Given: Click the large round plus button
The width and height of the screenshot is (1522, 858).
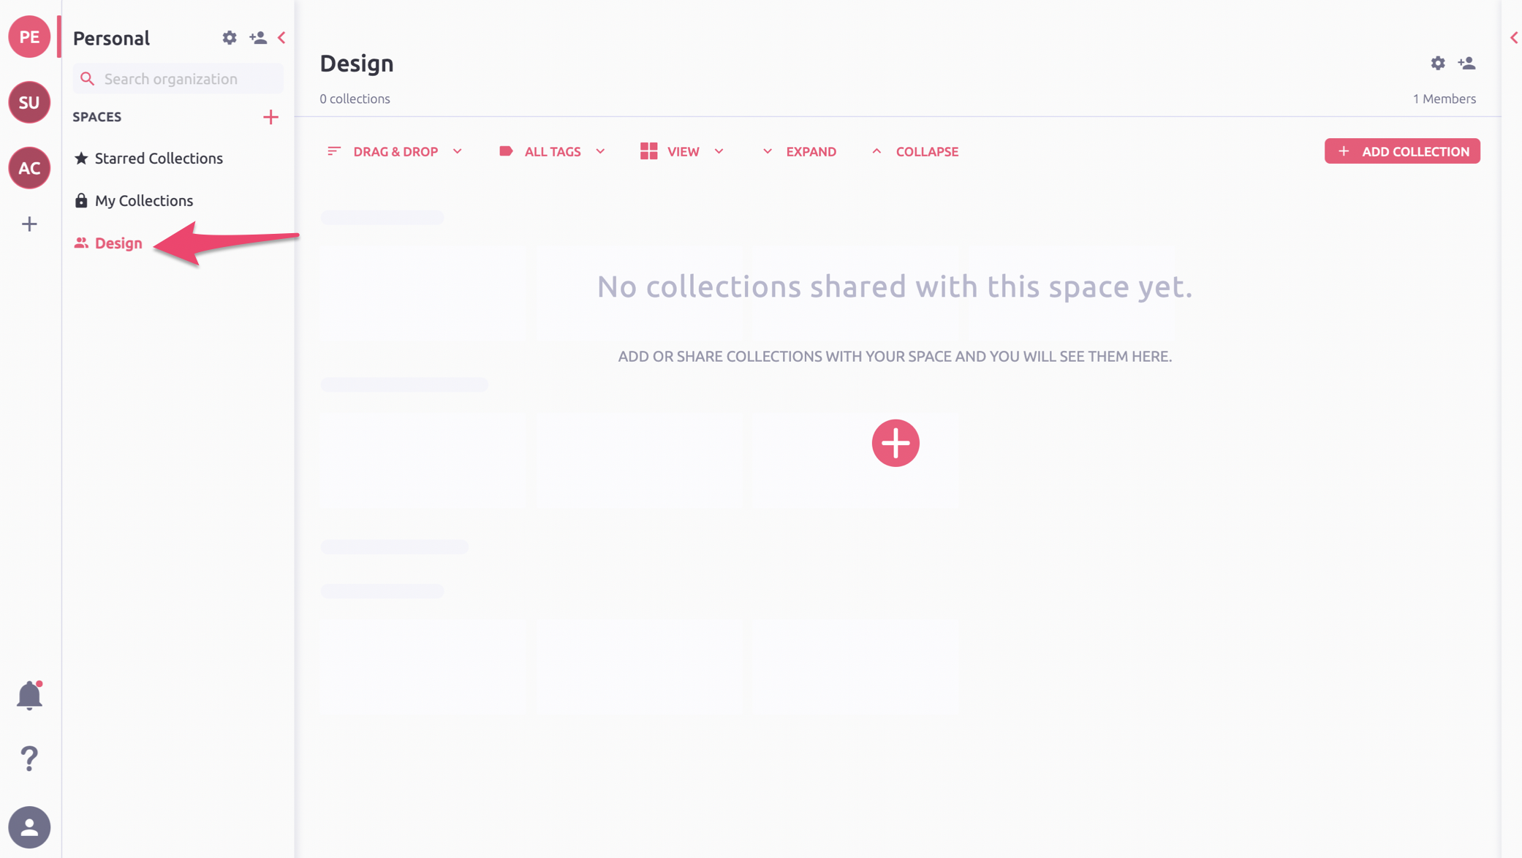Looking at the screenshot, I should pos(895,443).
